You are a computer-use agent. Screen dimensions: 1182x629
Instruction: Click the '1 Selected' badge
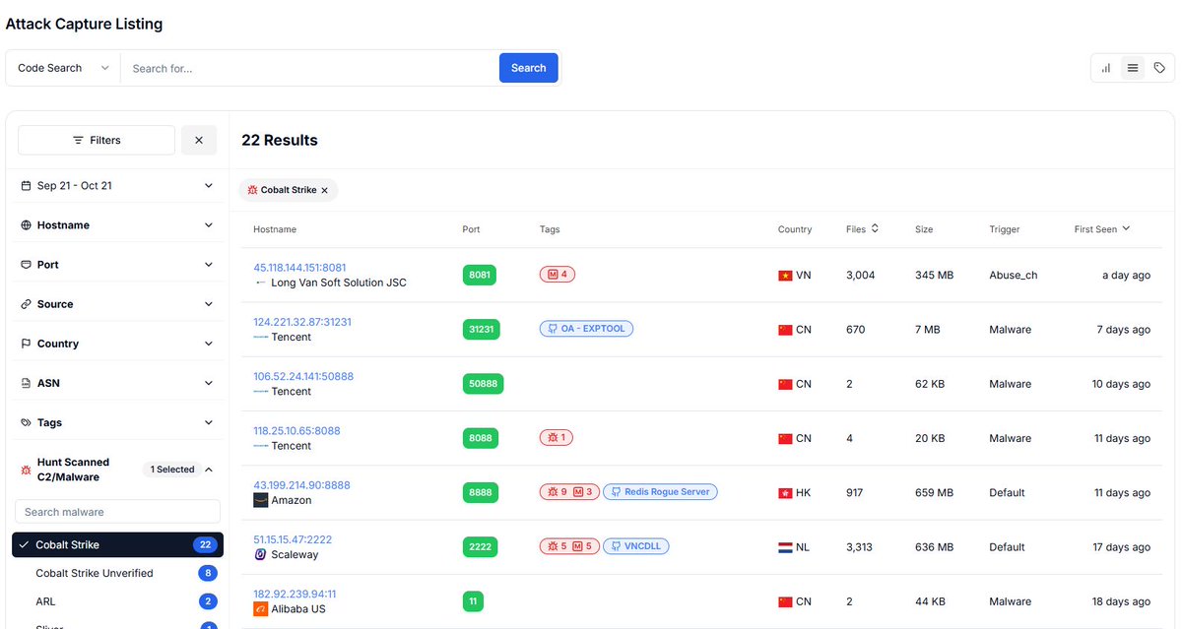172,470
